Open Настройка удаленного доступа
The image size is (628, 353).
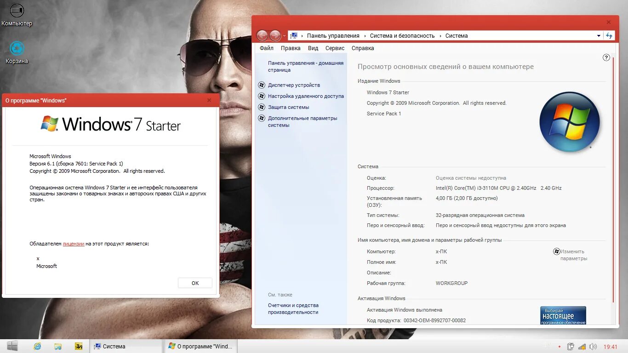tap(306, 96)
